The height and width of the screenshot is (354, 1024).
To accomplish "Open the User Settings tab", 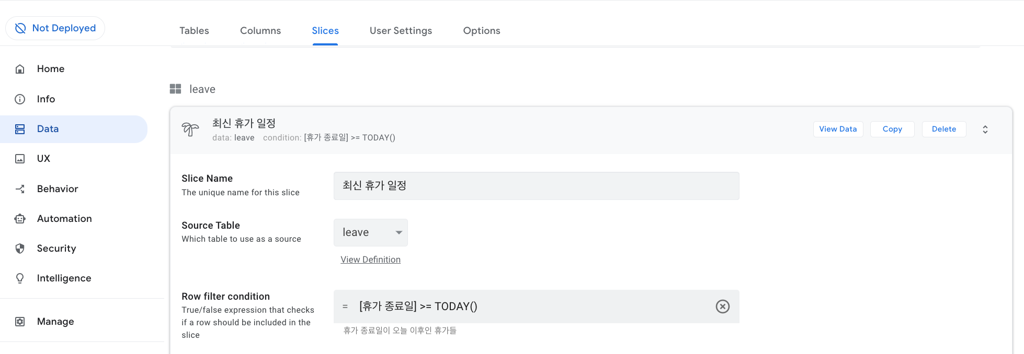I will (x=401, y=30).
